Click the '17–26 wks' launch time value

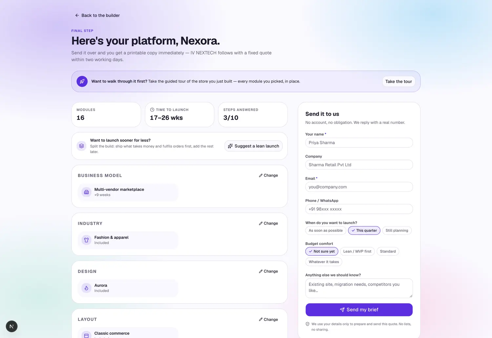click(x=166, y=118)
